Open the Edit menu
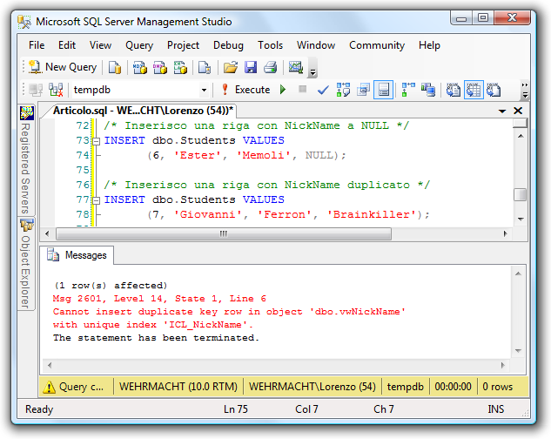This screenshot has height=439, width=551. 67,45
